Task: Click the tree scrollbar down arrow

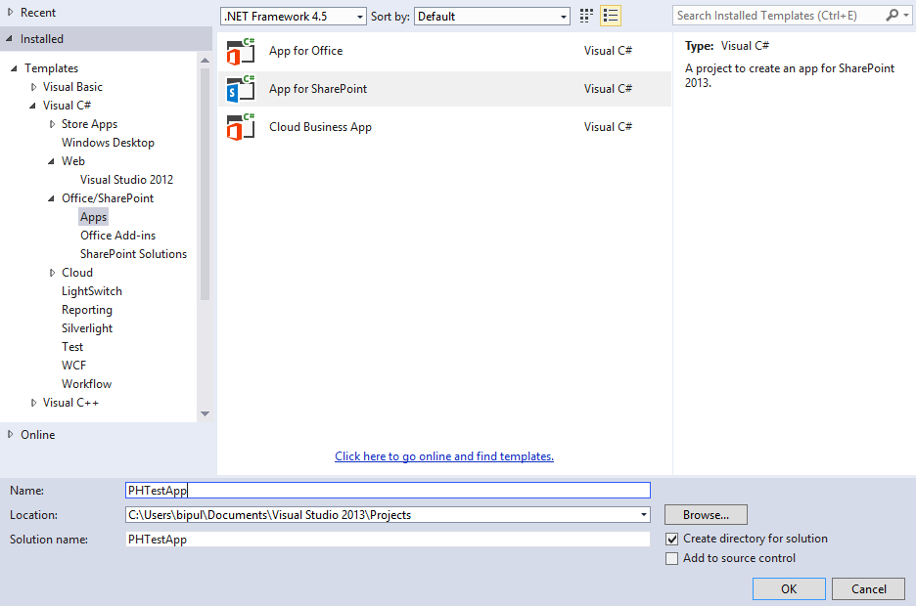Action: click(205, 414)
